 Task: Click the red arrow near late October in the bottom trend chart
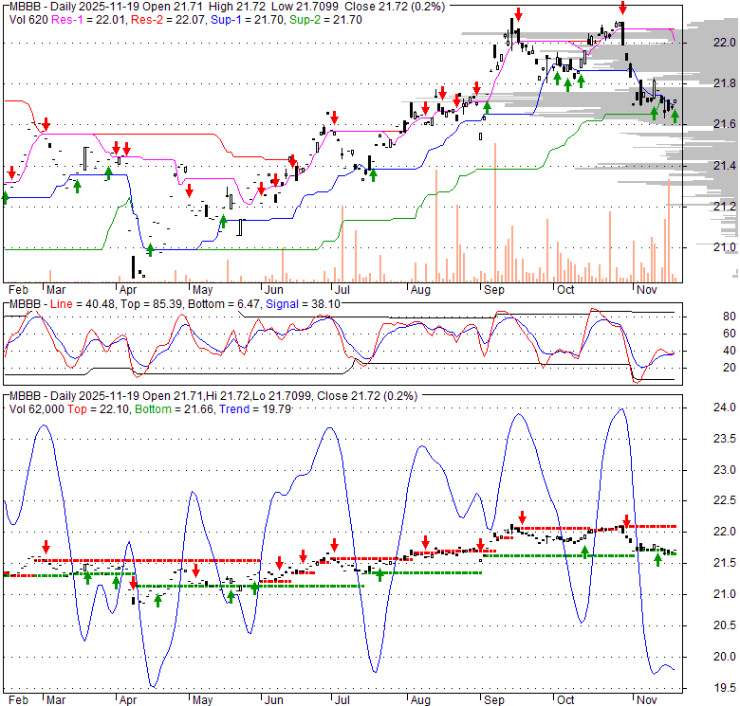point(626,520)
